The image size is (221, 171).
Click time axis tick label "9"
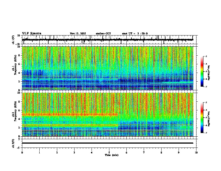click(x=179, y=153)
